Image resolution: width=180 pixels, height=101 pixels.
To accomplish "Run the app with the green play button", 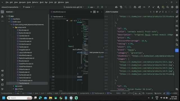I will [98, 7].
